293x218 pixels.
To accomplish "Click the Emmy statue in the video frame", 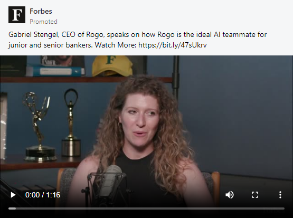I will (39, 127).
